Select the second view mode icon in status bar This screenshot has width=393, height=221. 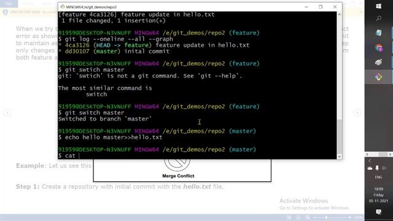298,217
